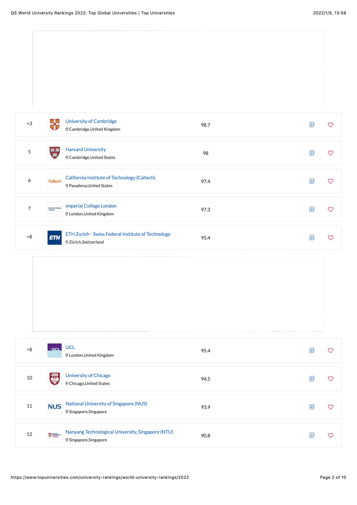Screen dimensions: 357x505
Task: Shortlist Harvard University with heart icon
Action: pos(331,153)
